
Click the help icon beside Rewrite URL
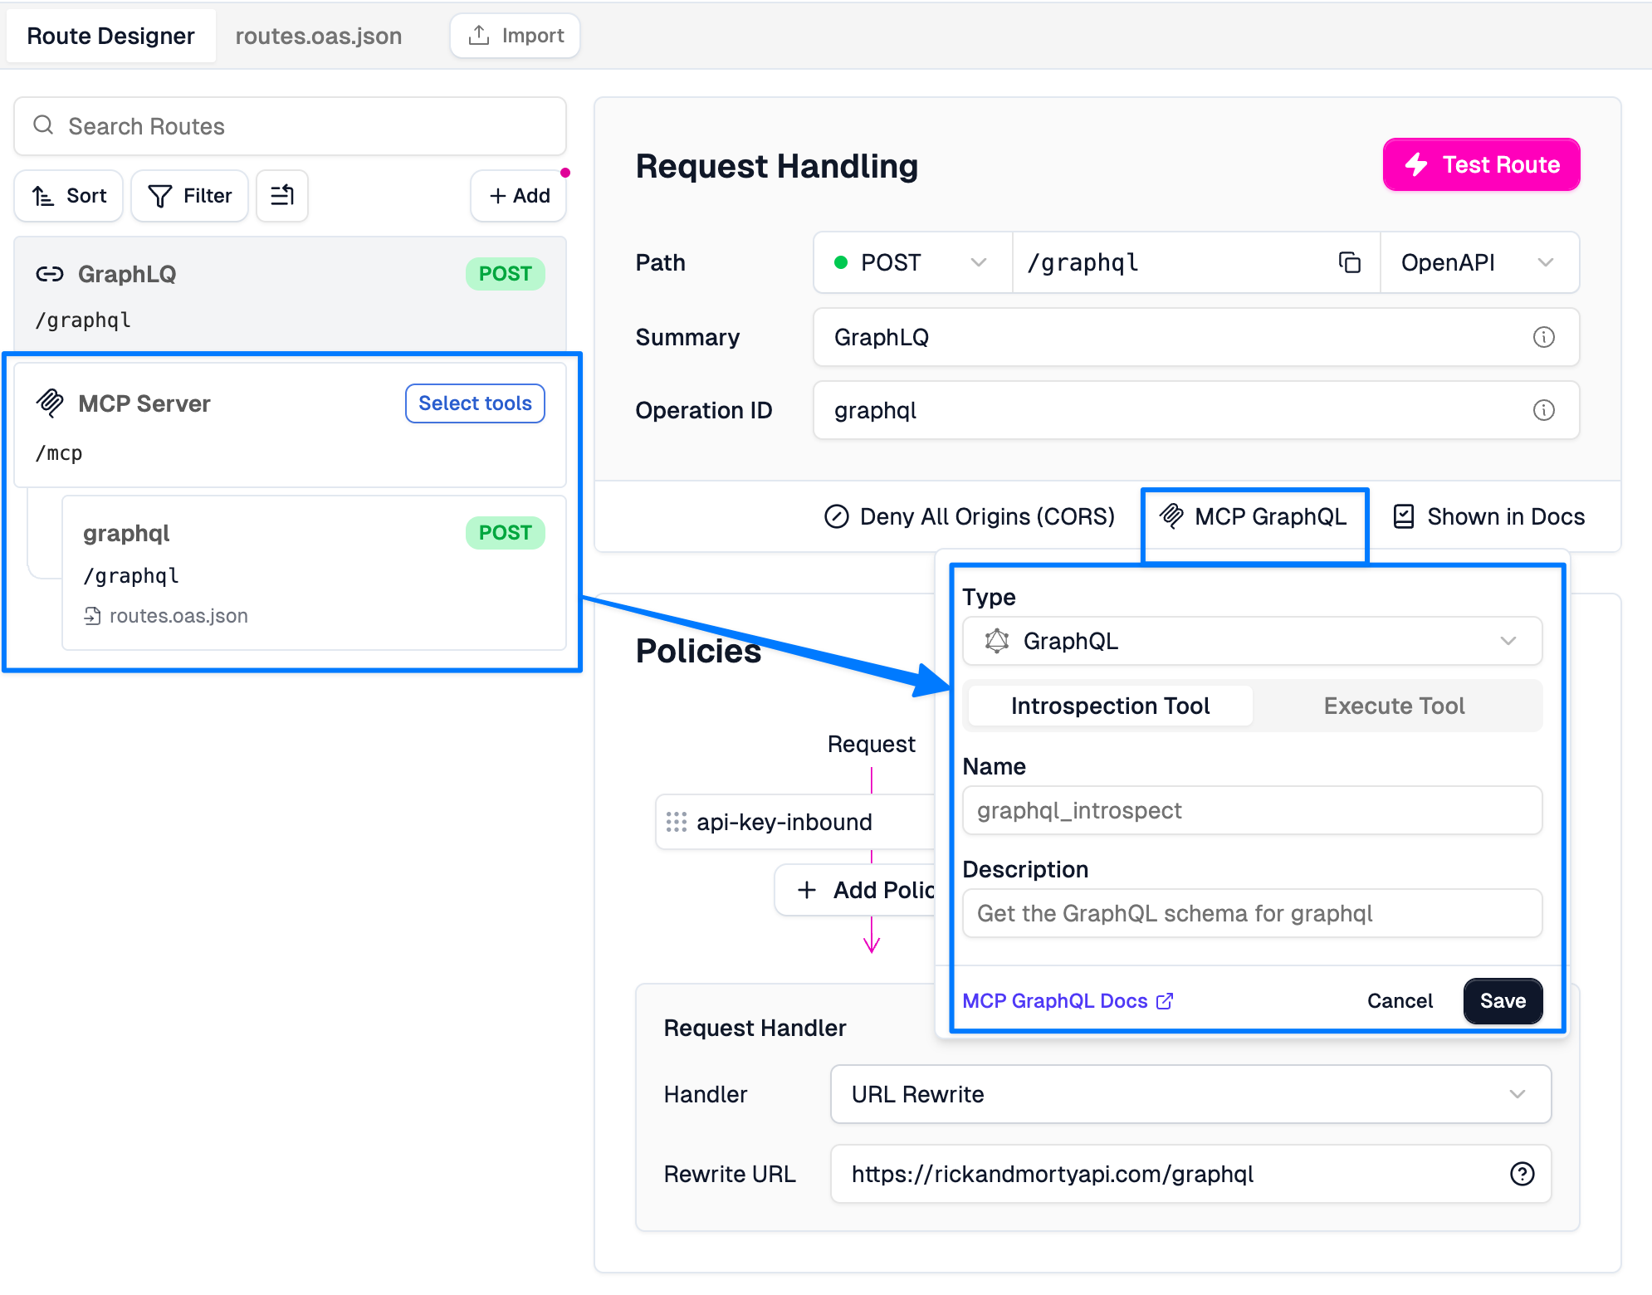pos(1523,1174)
